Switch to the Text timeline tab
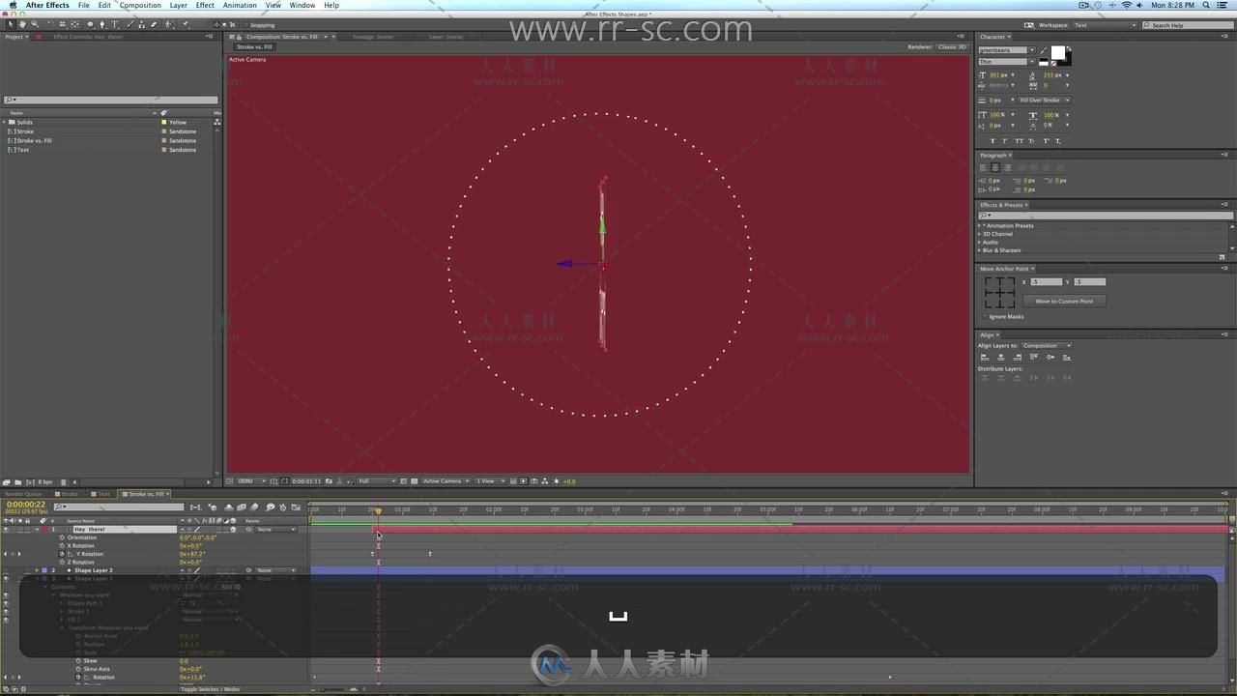The width and height of the screenshot is (1237, 696). coord(103,494)
